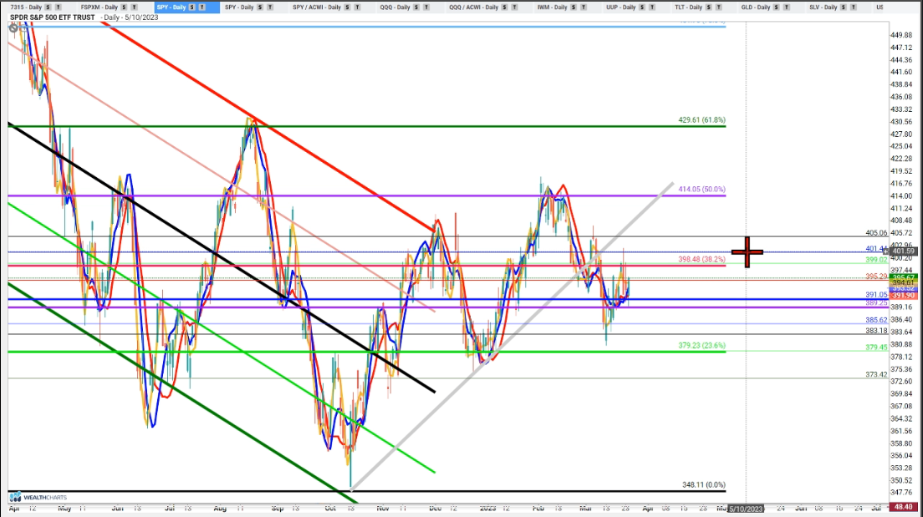Viewport: 923px width, 517px height.
Task: Click the T button on the TLT tab
Action: point(719,7)
